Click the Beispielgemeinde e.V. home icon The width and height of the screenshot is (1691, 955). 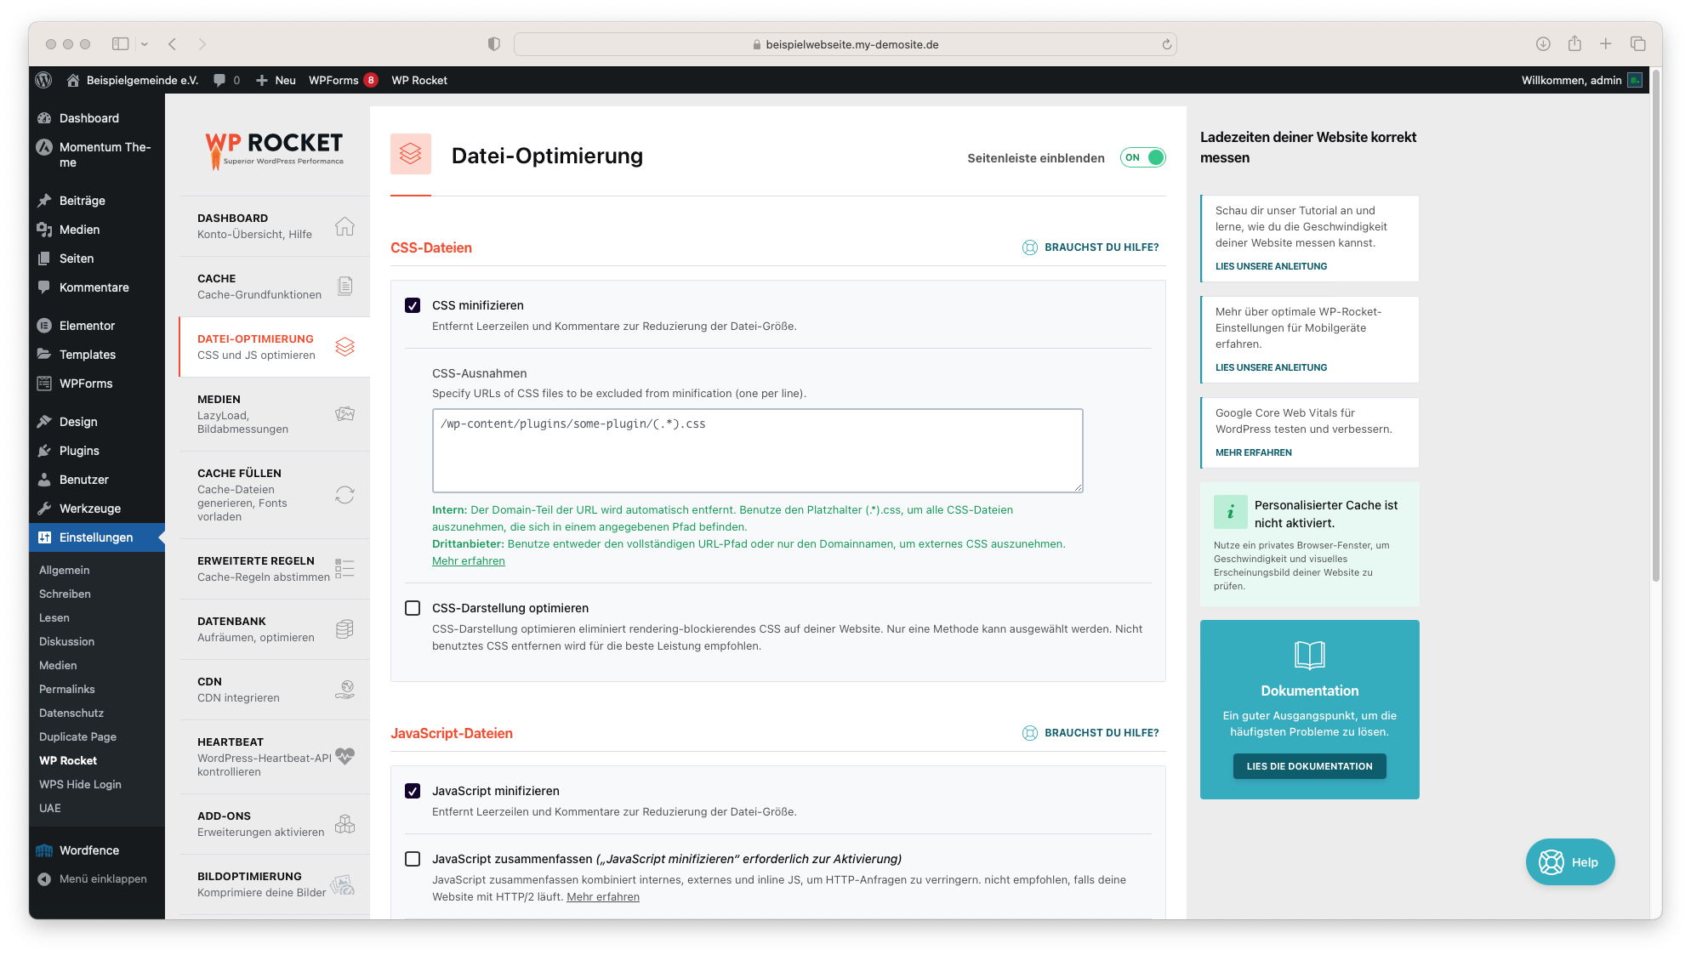[x=73, y=80]
